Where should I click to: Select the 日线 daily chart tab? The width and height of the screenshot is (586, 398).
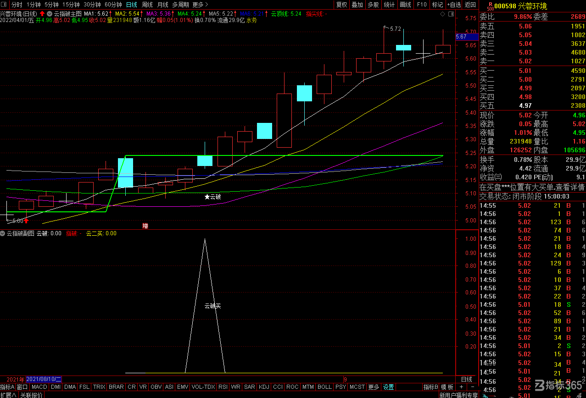[131, 5]
